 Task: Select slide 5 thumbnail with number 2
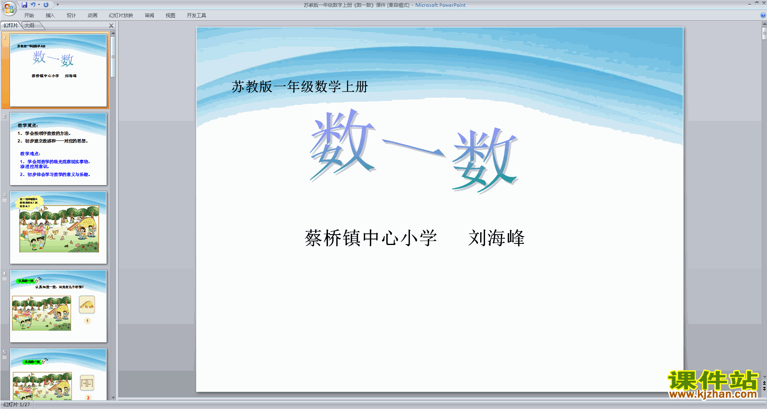(x=58, y=374)
